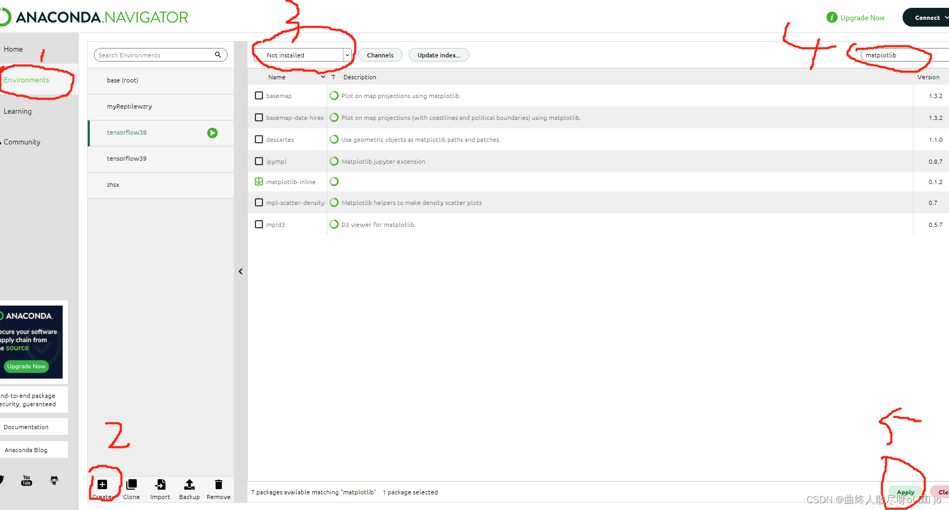Open the Community tab
This screenshot has width=949, height=510.
point(22,142)
